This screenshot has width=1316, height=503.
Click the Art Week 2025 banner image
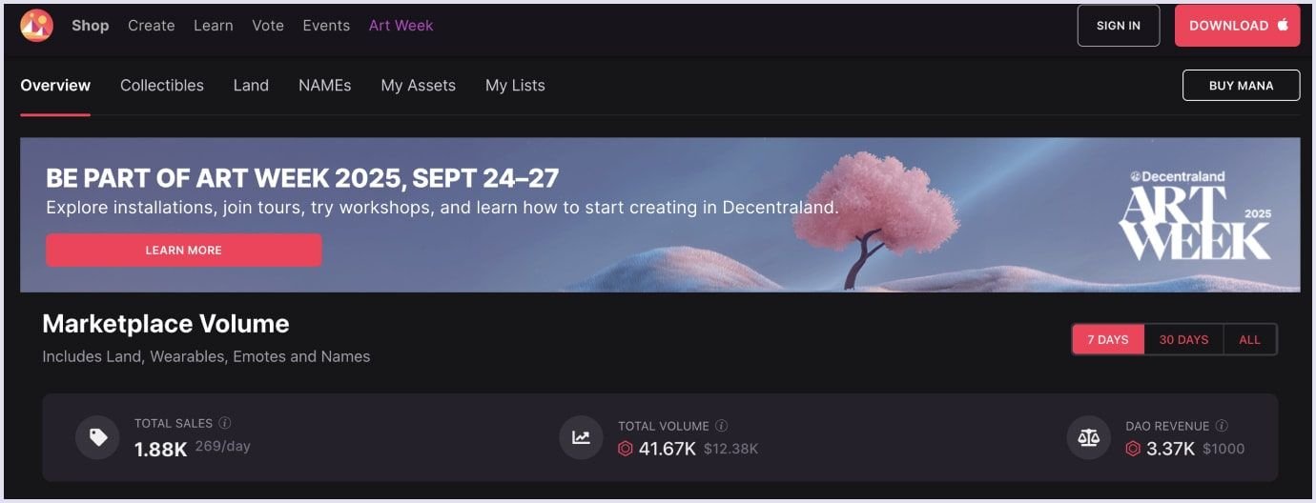tap(660, 214)
